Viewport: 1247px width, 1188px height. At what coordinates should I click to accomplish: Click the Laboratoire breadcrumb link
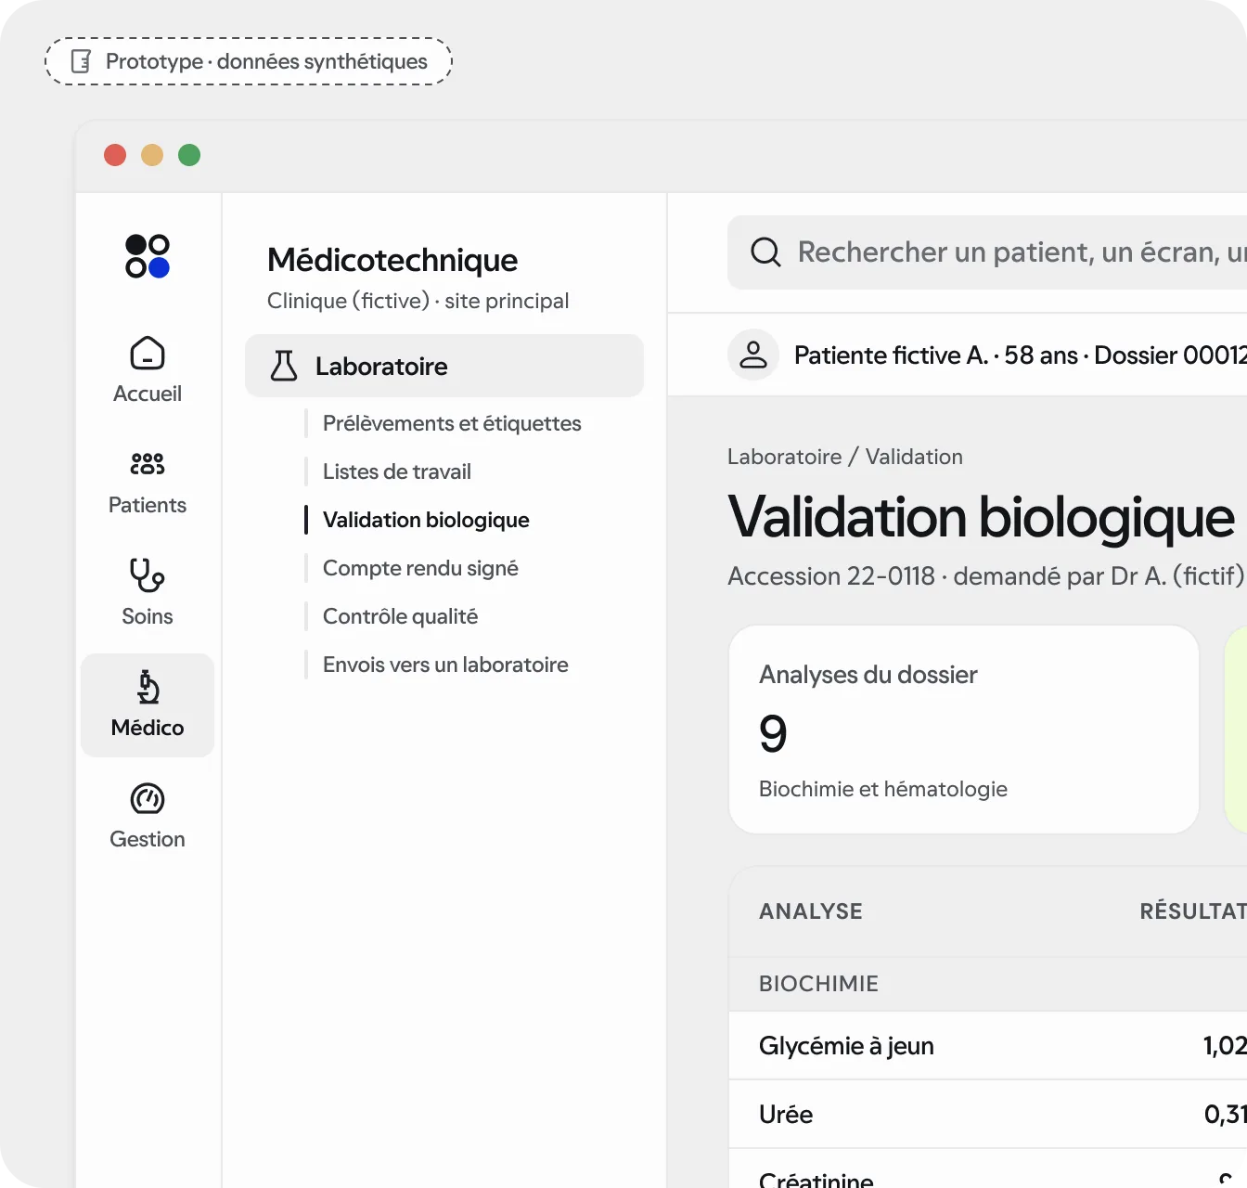pyautogui.click(x=785, y=457)
